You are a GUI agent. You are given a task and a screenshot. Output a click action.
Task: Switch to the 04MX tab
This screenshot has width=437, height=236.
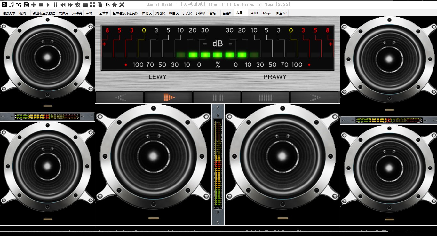(x=254, y=13)
